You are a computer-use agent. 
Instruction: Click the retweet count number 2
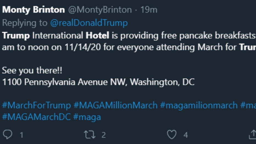tap(104, 135)
